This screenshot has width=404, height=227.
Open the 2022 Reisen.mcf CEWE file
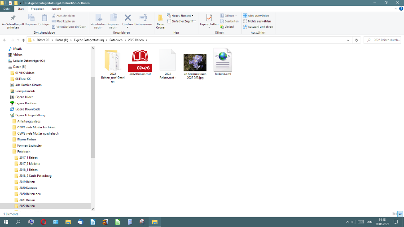(x=140, y=61)
